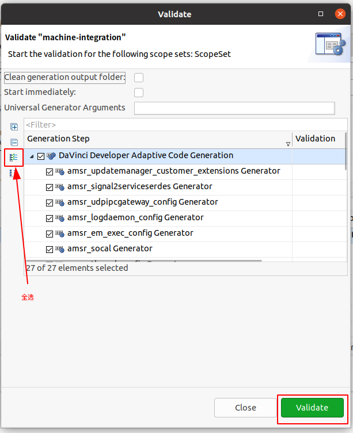Click the Validation column header
The image size is (353, 433).
click(318, 139)
